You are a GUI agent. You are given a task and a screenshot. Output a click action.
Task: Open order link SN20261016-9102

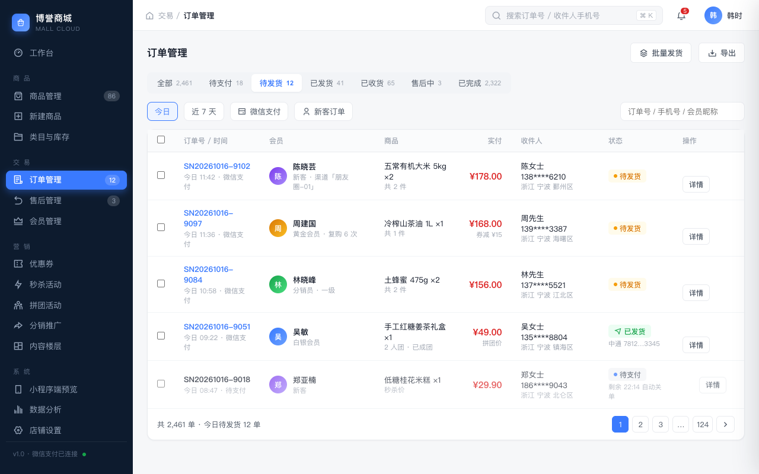tap(217, 166)
